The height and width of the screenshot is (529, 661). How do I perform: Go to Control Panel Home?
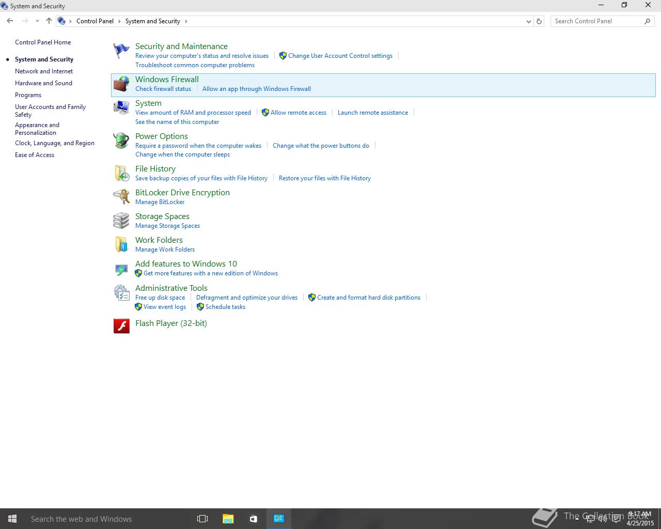click(x=43, y=42)
